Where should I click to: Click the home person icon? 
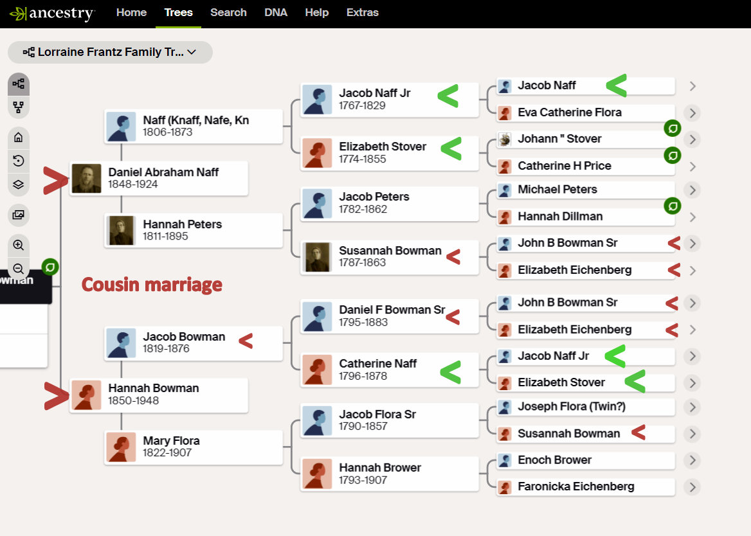pos(19,137)
